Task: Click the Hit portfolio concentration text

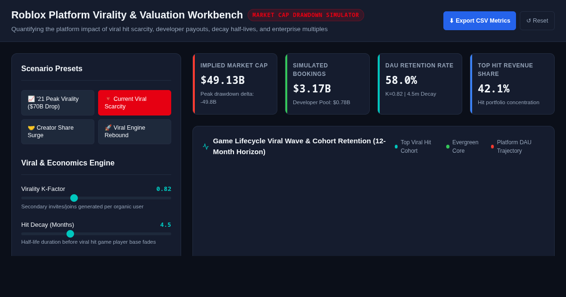Action: point(508,102)
